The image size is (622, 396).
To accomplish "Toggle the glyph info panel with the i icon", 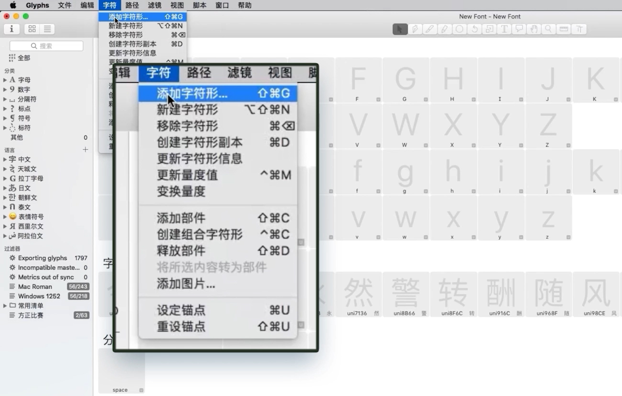I will [11, 29].
